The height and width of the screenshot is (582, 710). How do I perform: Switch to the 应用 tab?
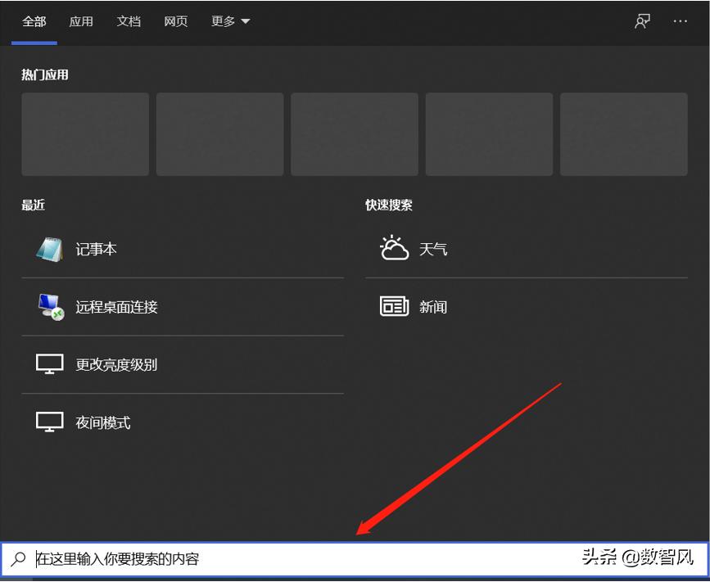[x=81, y=21]
